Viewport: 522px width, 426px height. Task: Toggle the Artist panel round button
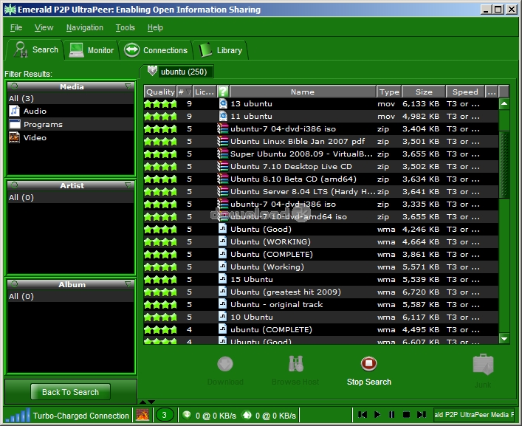point(14,185)
